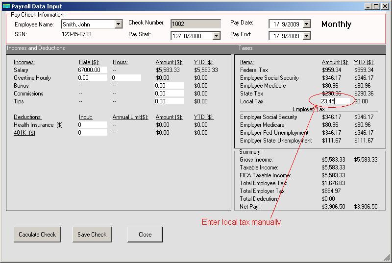Click the Check Number field
The height and width of the screenshot is (263, 392).
pos(196,24)
